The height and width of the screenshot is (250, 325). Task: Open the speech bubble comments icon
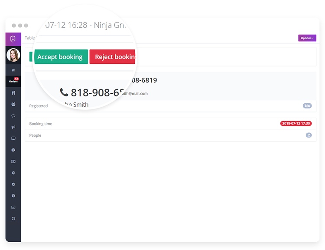coord(13,116)
